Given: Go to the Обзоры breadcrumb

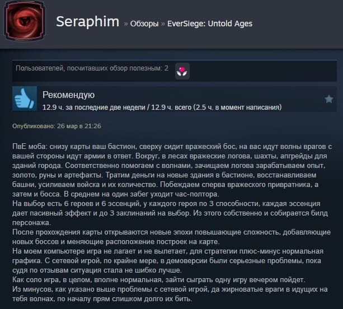Looking at the screenshot, I should (x=144, y=24).
